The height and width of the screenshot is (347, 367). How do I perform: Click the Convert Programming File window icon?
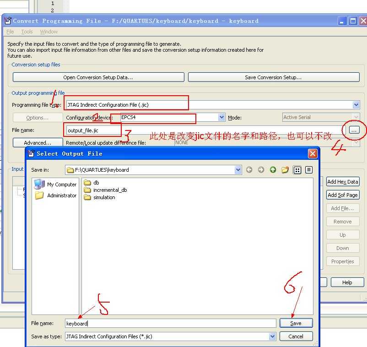(8, 21)
